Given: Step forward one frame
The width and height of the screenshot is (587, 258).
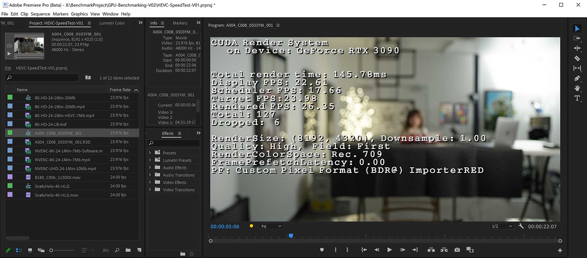Looking at the screenshot, I should (x=403, y=250).
